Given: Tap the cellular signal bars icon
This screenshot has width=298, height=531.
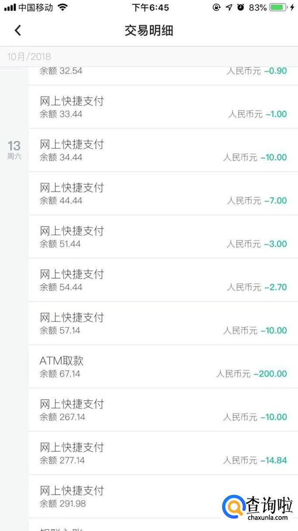Looking at the screenshot, I should coord(10,7).
